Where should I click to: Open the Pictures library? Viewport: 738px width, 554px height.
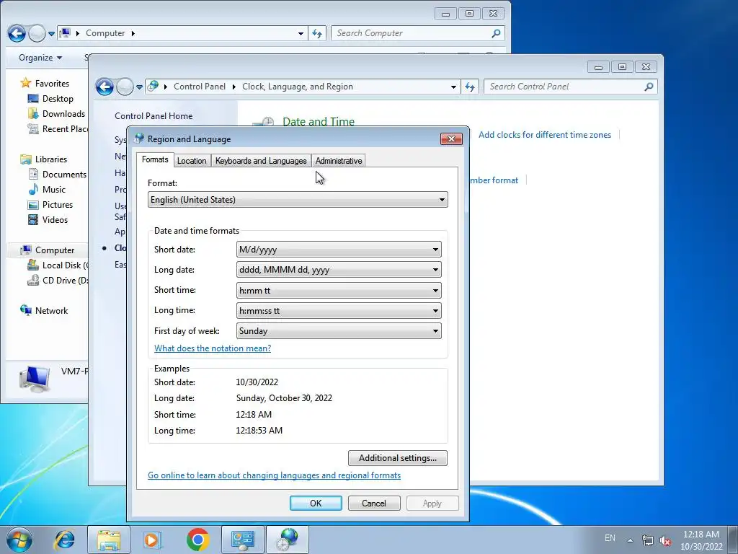pos(58,204)
